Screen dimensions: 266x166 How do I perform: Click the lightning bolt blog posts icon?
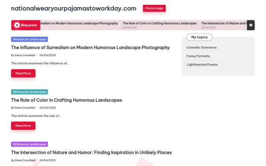(x=17, y=25)
